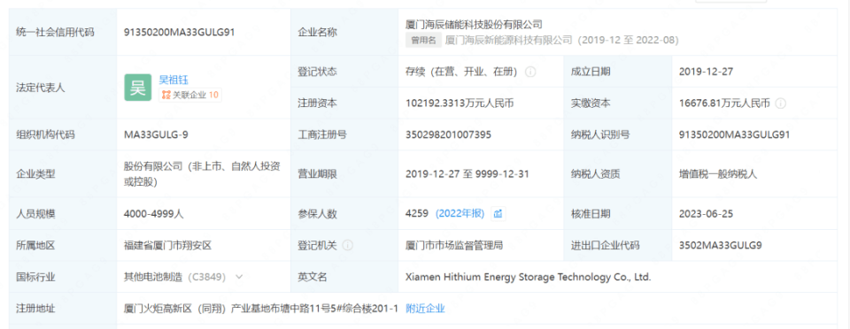Open the 吴祖钰 legal representative link

click(174, 80)
